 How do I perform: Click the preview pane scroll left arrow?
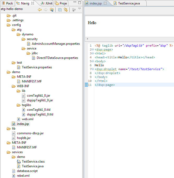(x=87, y=39)
